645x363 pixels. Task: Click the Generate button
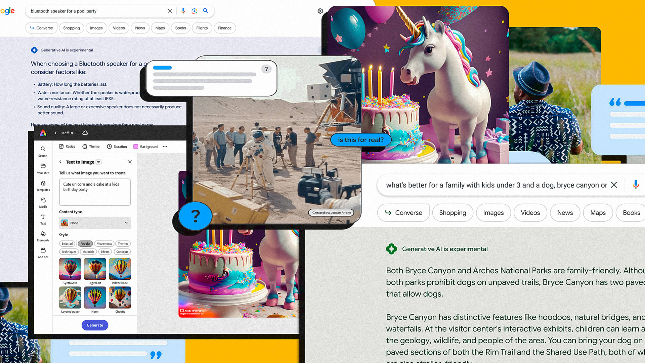pyautogui.click(x=95, y=325)
